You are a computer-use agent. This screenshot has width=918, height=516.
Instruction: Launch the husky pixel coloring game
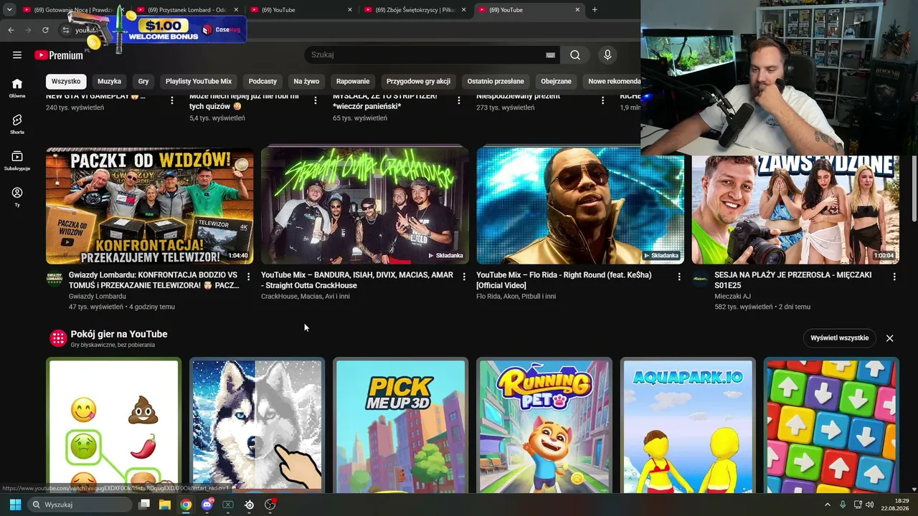257,425
